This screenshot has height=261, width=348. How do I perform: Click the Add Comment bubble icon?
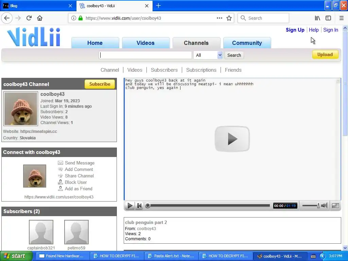tap(60, 169)
